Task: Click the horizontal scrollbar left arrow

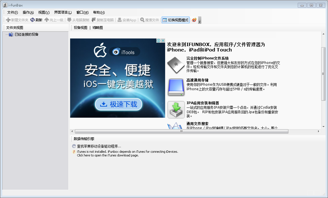Action: pyautogui.click(x=72, y=132)
